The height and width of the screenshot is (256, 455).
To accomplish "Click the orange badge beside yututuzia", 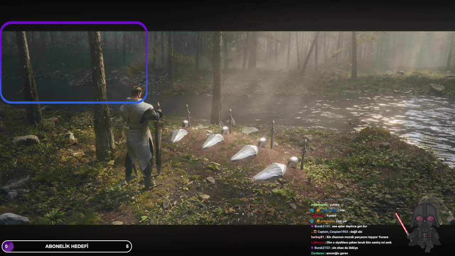I will [318, 221].
